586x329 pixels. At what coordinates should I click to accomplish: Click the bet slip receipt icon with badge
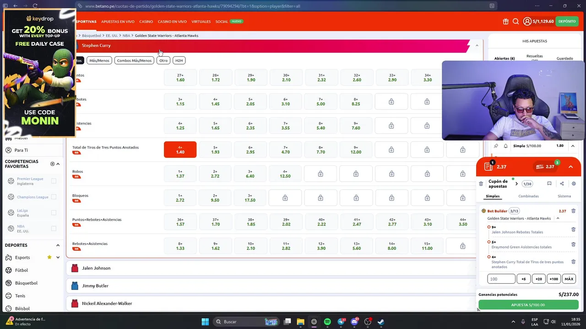[488, 166]
